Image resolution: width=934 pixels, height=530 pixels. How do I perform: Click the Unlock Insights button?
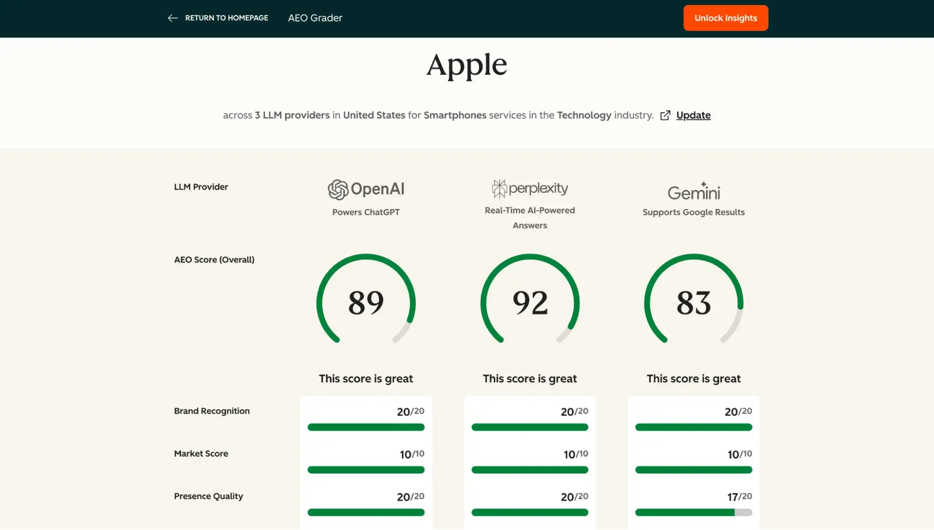tap(726, 18)
